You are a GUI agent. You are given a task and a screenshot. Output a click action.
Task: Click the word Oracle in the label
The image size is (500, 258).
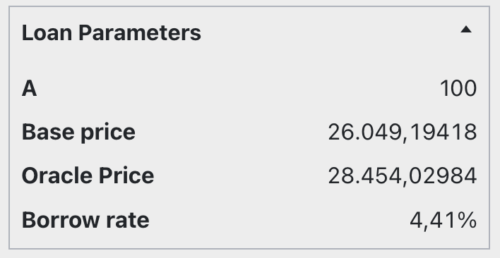(57, 176)
